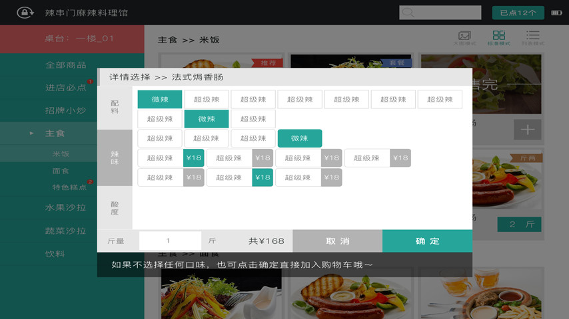Click the magnifier search icon
The image size is (569, 319).
click(408, 13)
